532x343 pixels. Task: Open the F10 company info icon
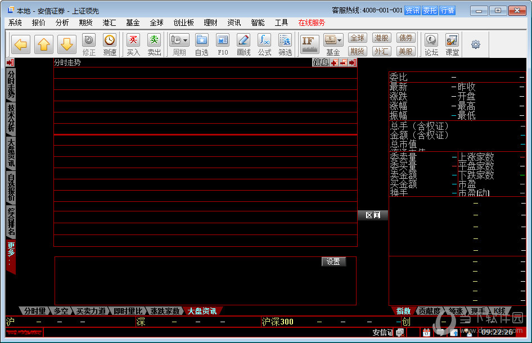(223, 44)
